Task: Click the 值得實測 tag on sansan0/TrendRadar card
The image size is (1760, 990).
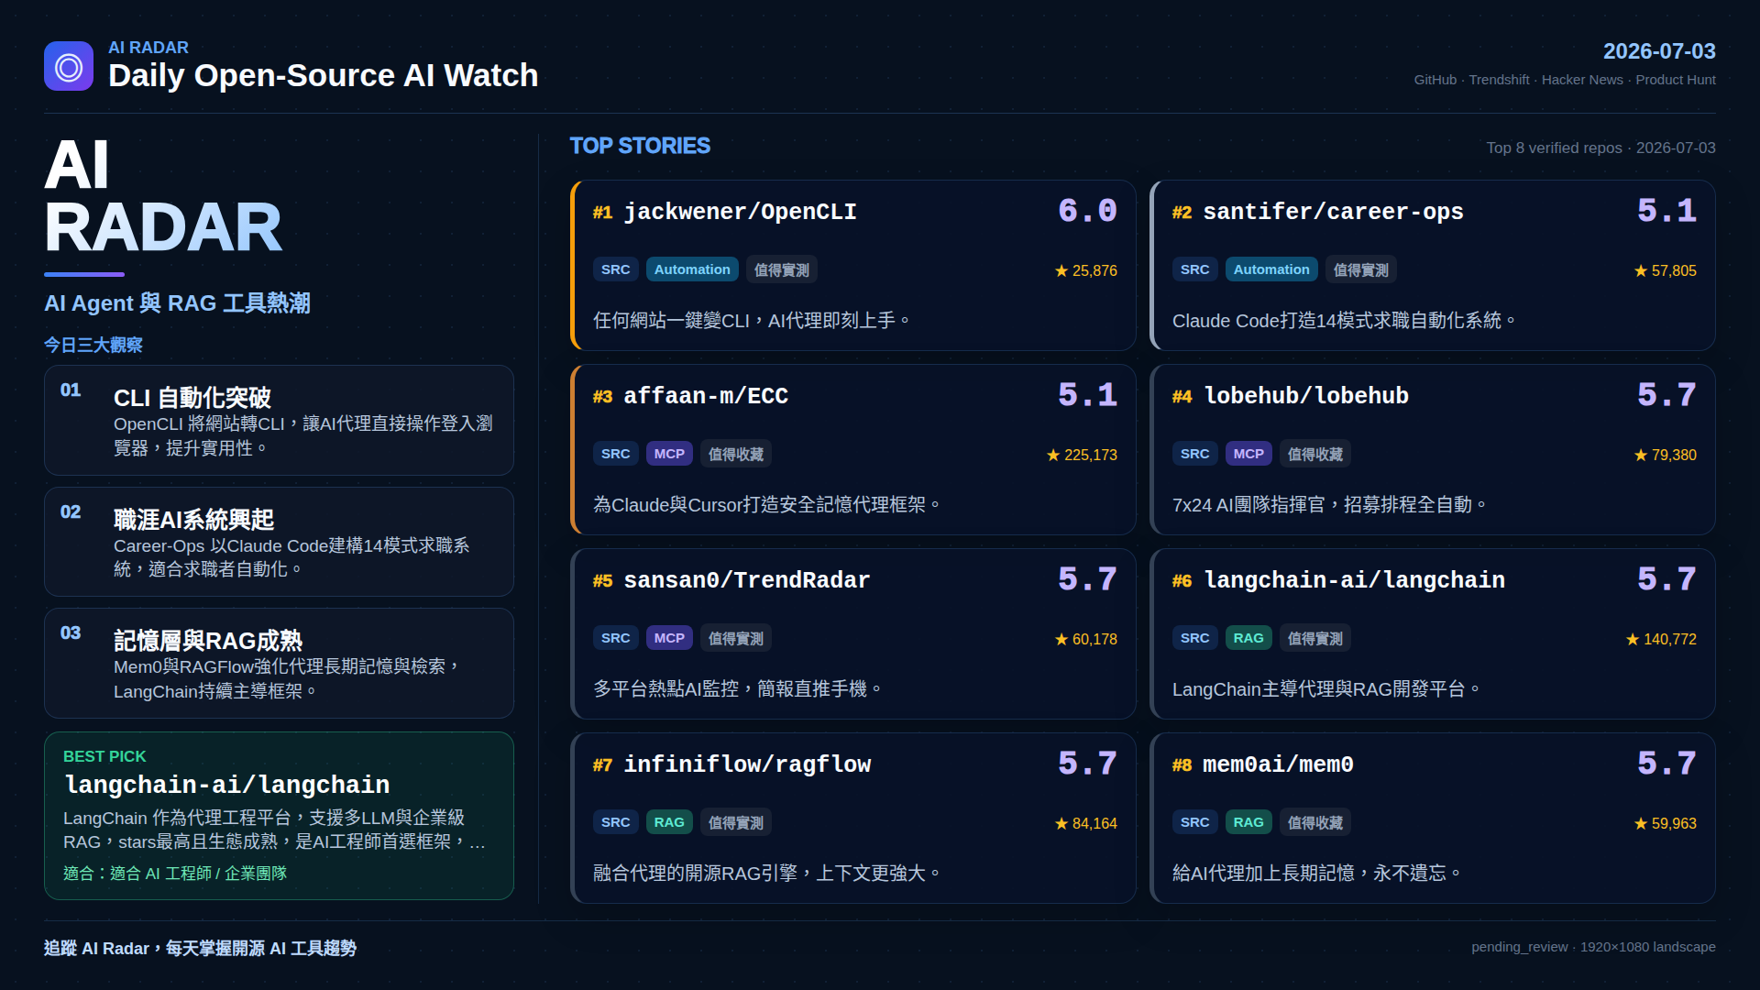Action: (736, 638)
